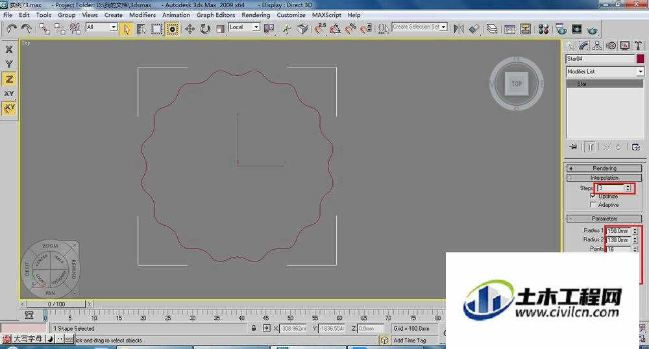This screenshot has width=649, height=349.
Task: Toggle the 2.5 Snaps magnet icon
Action: 320,29
